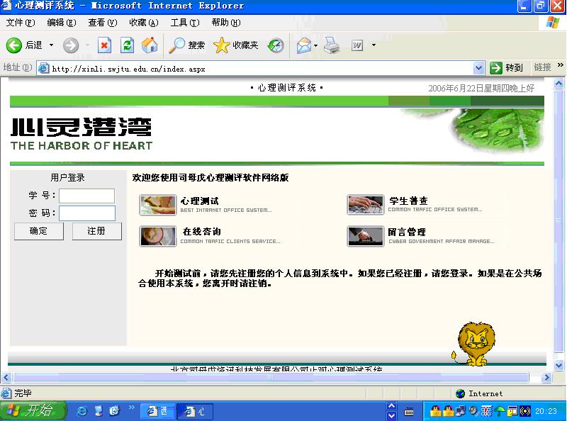This screenshot has height=421, width=567.
Task: Open the History toolbar icon
Action: (276, 45)
